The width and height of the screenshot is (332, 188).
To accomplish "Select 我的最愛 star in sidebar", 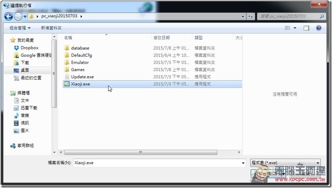I will pyautogui.click(x=13, y=40).
